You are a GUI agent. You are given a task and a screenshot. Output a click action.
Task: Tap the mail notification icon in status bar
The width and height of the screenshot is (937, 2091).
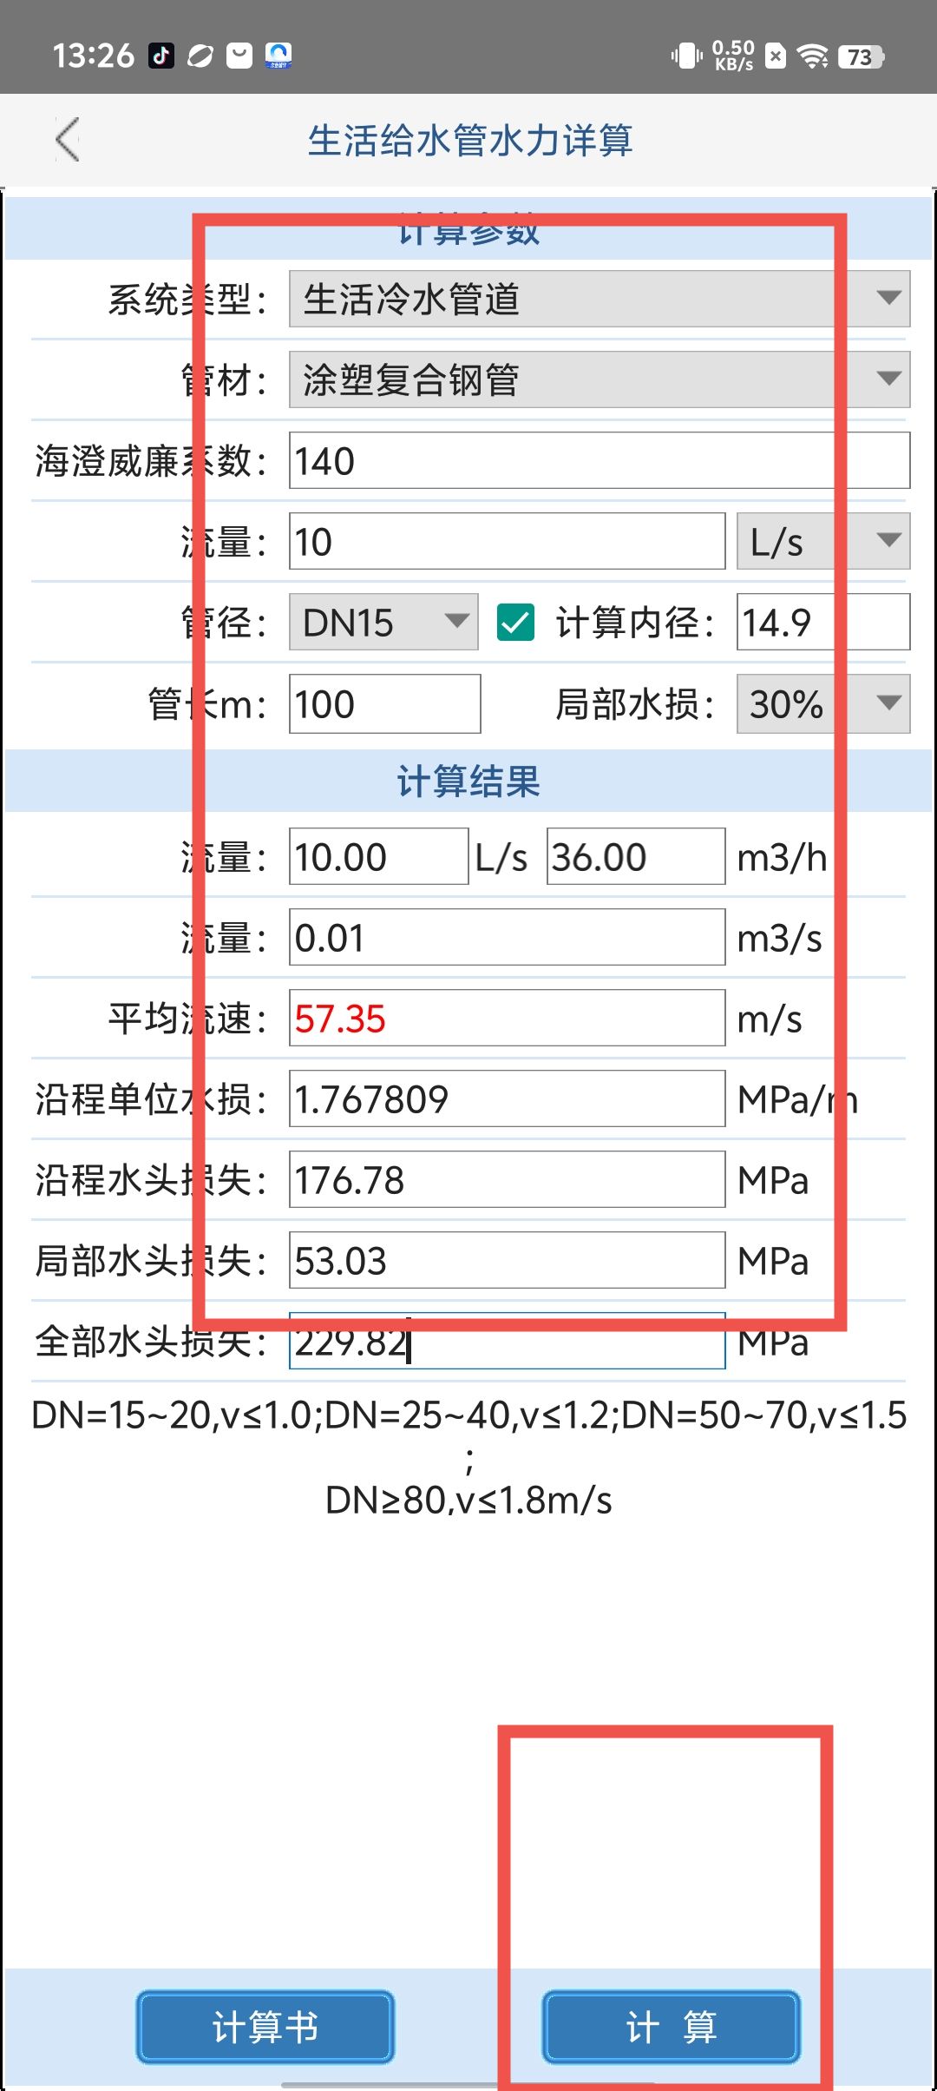pos(239,56)
